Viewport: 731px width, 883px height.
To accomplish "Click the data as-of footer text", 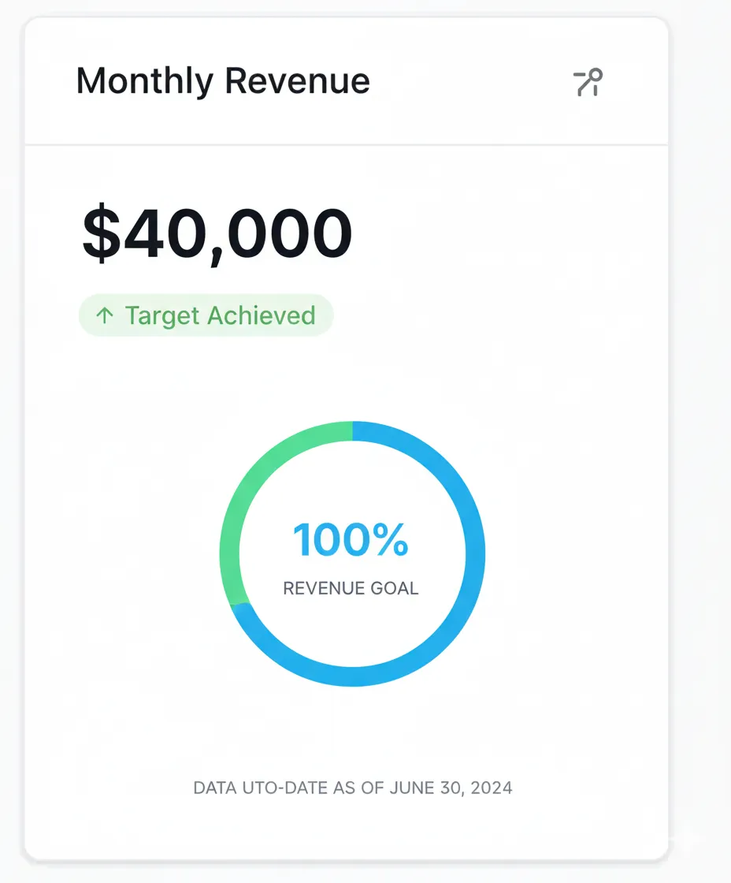I will pyautogui.click(x=353, y=788).
